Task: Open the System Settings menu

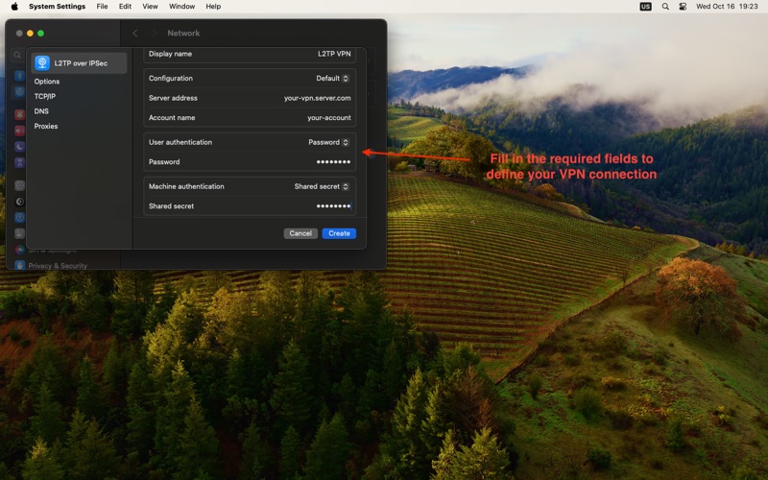Action: 57,7
